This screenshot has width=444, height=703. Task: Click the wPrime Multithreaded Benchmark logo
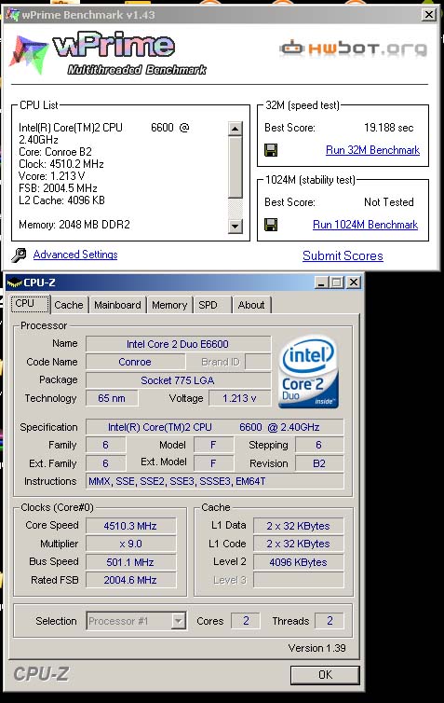(108, 54)
